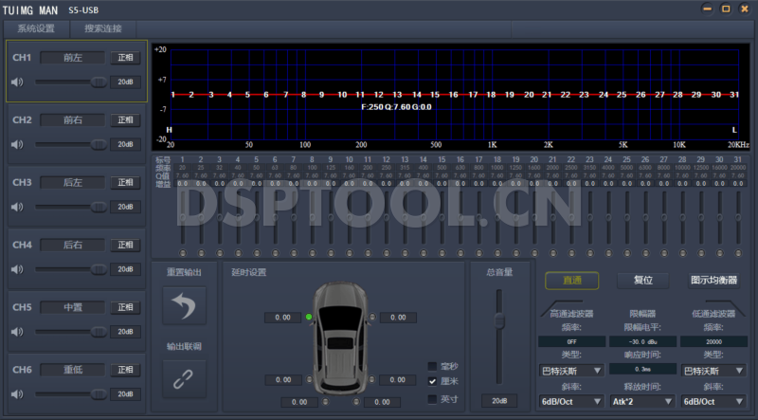
Task: Check the 英寸 delay unit checkbox
Action: pyautogui.click(x=432, y=399)
